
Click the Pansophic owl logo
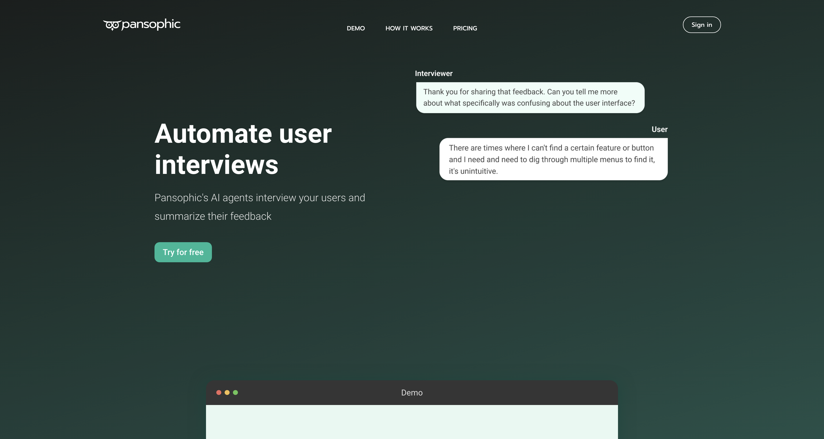pyautogui.click(x=141, y=24)
